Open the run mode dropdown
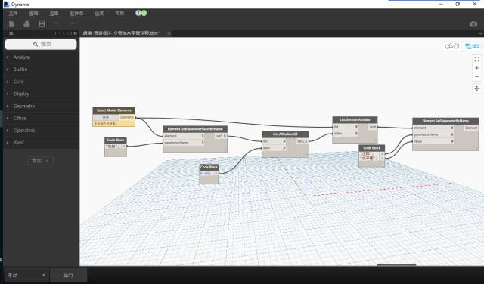Image resolution: width=484 pixels, height=284 pixels. click(26, 275)
